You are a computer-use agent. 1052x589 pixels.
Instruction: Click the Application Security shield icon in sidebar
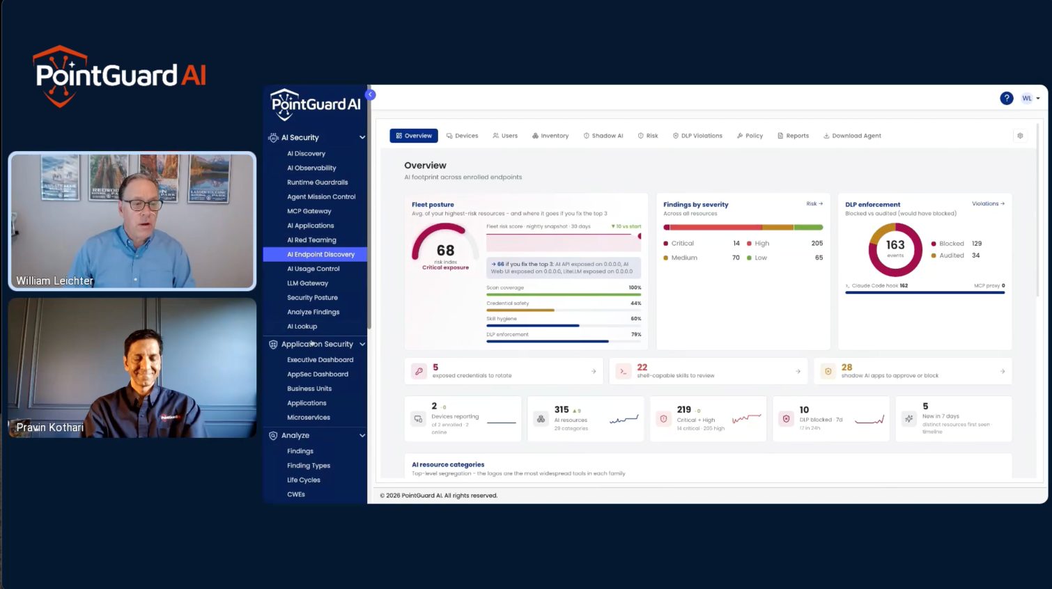point(273,345)
